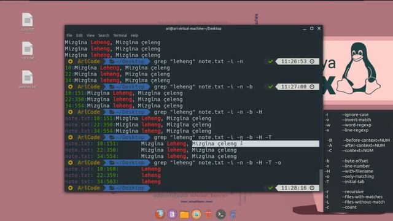The height and width of the screenshot is (221, 393).
Task: Click the green checkmark next to 11:28:16
Action: click(270, 188)
